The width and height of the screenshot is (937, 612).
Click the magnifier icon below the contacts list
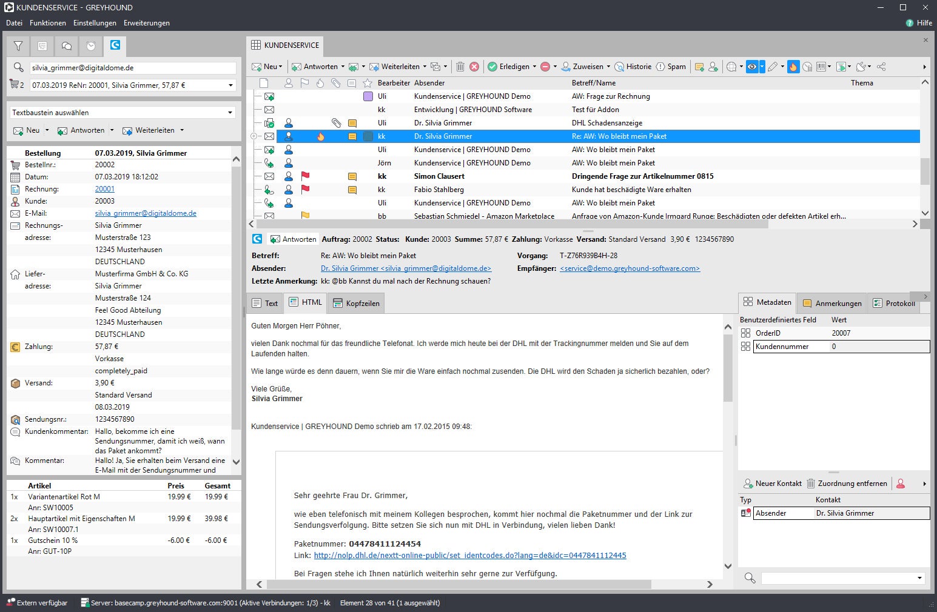[750, 578]
